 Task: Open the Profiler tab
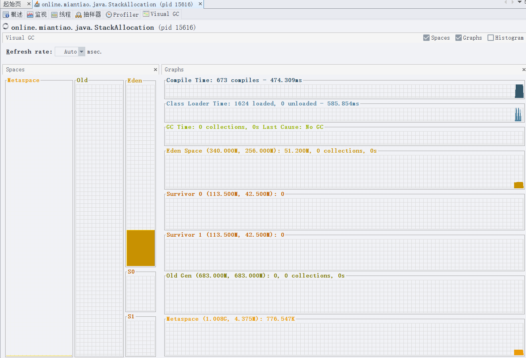122,14
